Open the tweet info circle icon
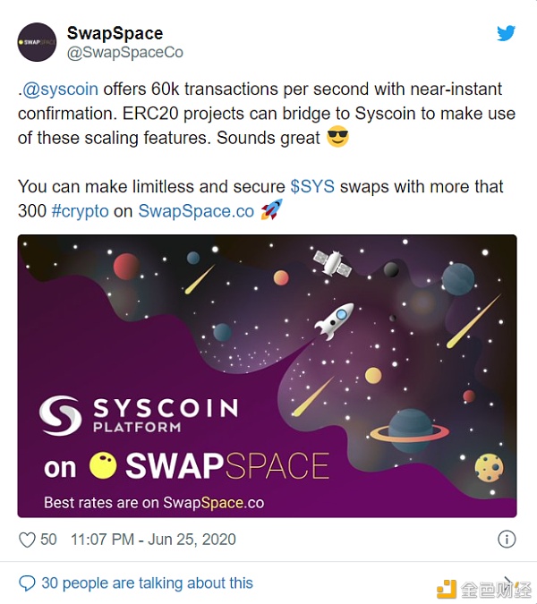The height and width of the screenshot is (604, 537). point(507,539)
